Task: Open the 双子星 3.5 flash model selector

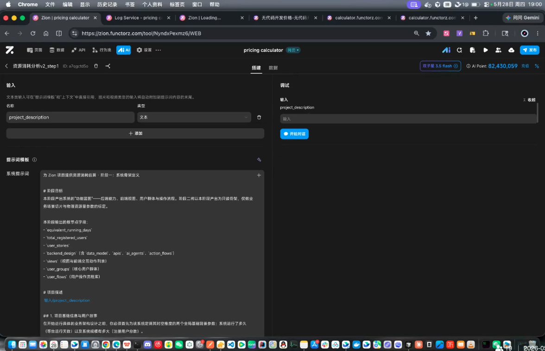Action: pos(440,66)
